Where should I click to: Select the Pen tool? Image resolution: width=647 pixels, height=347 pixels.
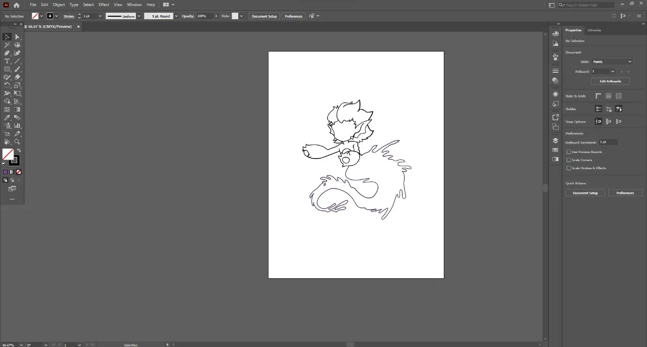pyautogui.click(x=7, y=53)
